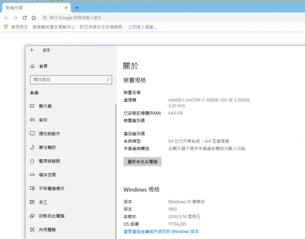Open 電源與睡眠 settings
305x239 pixels.
45,161
